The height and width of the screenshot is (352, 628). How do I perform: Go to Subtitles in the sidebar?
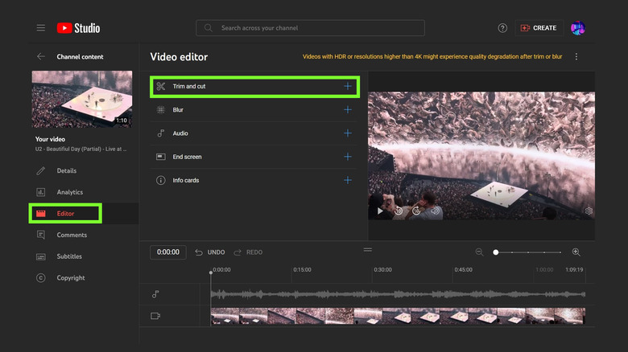(70, 256)
